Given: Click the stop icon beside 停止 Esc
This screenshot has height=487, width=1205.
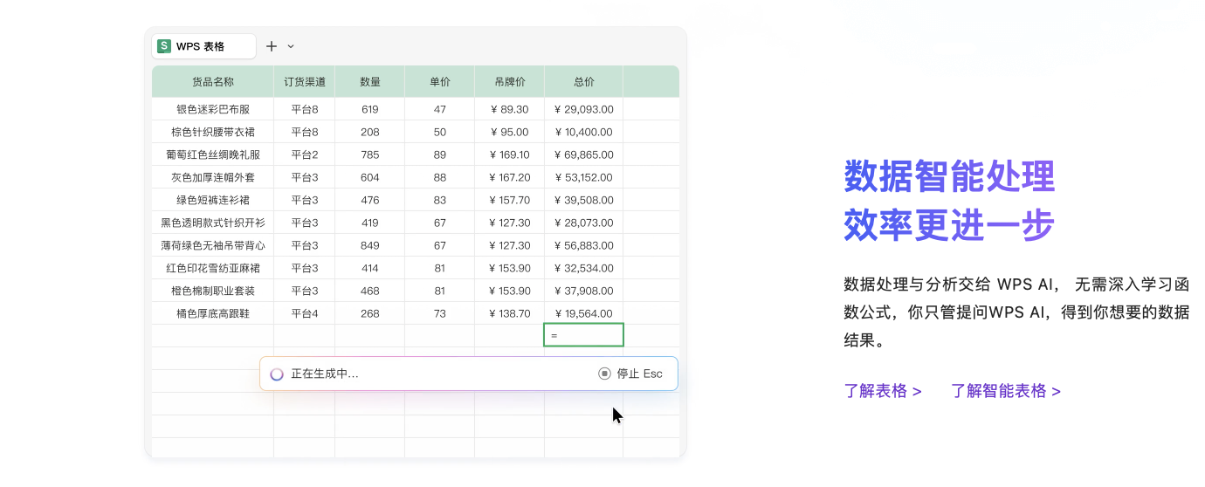Looking at the screenshot, I should 604,374.
